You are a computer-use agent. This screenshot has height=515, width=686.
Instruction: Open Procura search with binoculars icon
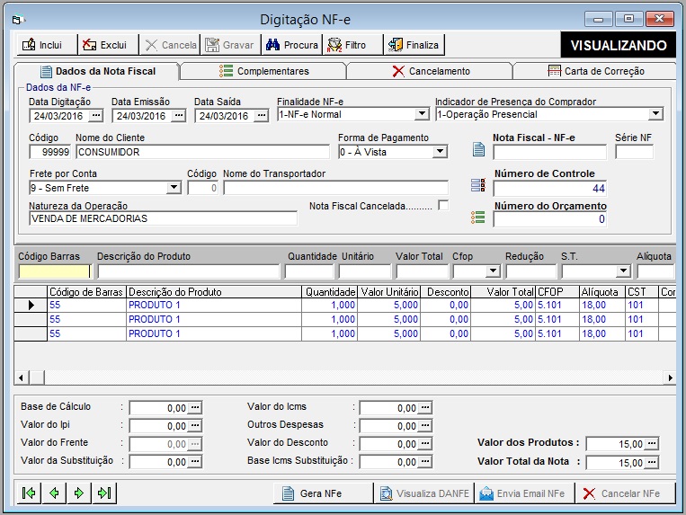point(291,44)
